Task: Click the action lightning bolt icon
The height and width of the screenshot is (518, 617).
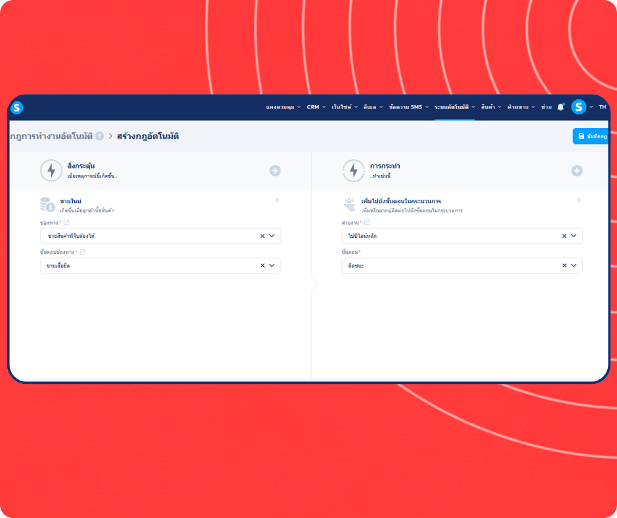Action: pyautogui.click(x=353, y=170)
